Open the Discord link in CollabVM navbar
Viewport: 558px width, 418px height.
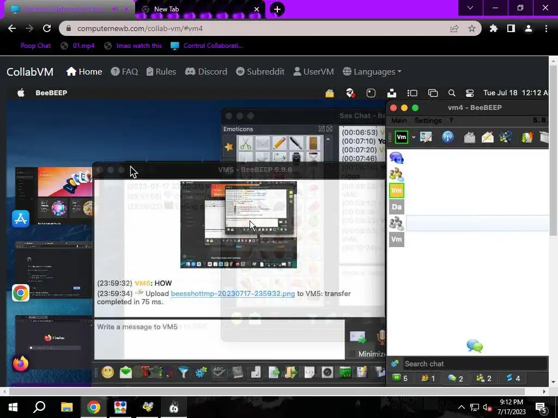tap(206, 72)
